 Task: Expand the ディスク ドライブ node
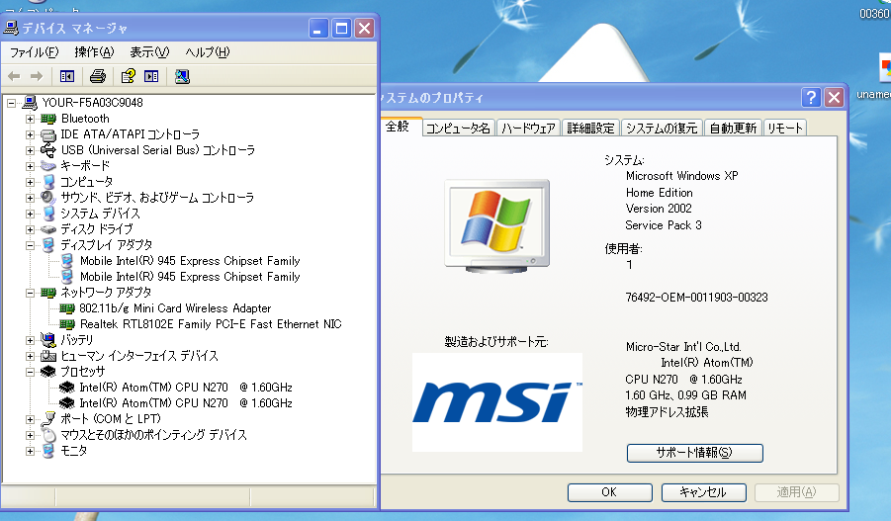click(x=30, y=229)
